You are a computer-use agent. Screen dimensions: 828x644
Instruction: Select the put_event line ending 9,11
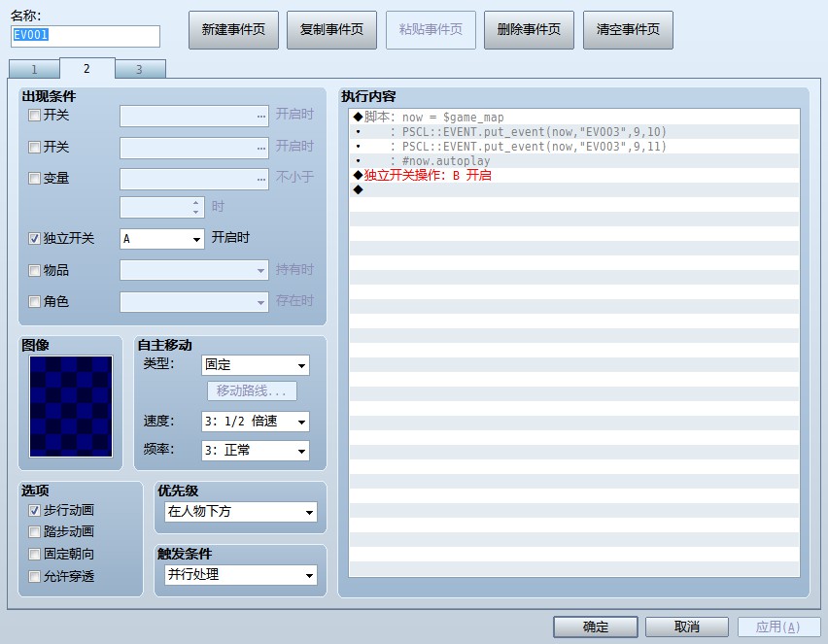coord(574,147)
